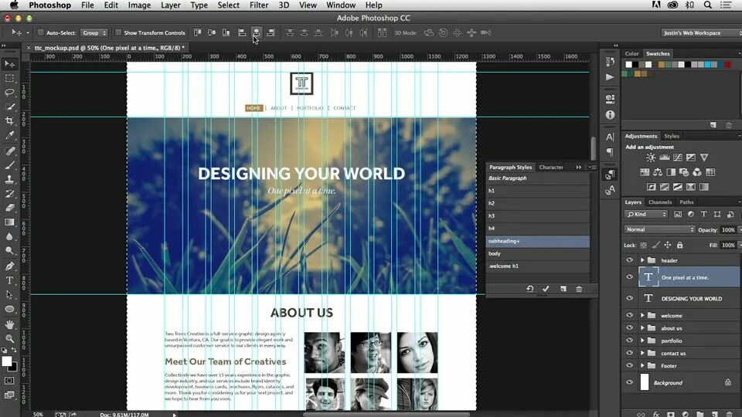Select the Move tool in the toolbox
Screen dimensions: 742x417
point(9,64)
